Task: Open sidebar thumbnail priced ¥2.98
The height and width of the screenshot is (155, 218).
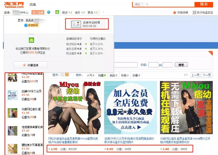Action: click(x=12, y=77)
